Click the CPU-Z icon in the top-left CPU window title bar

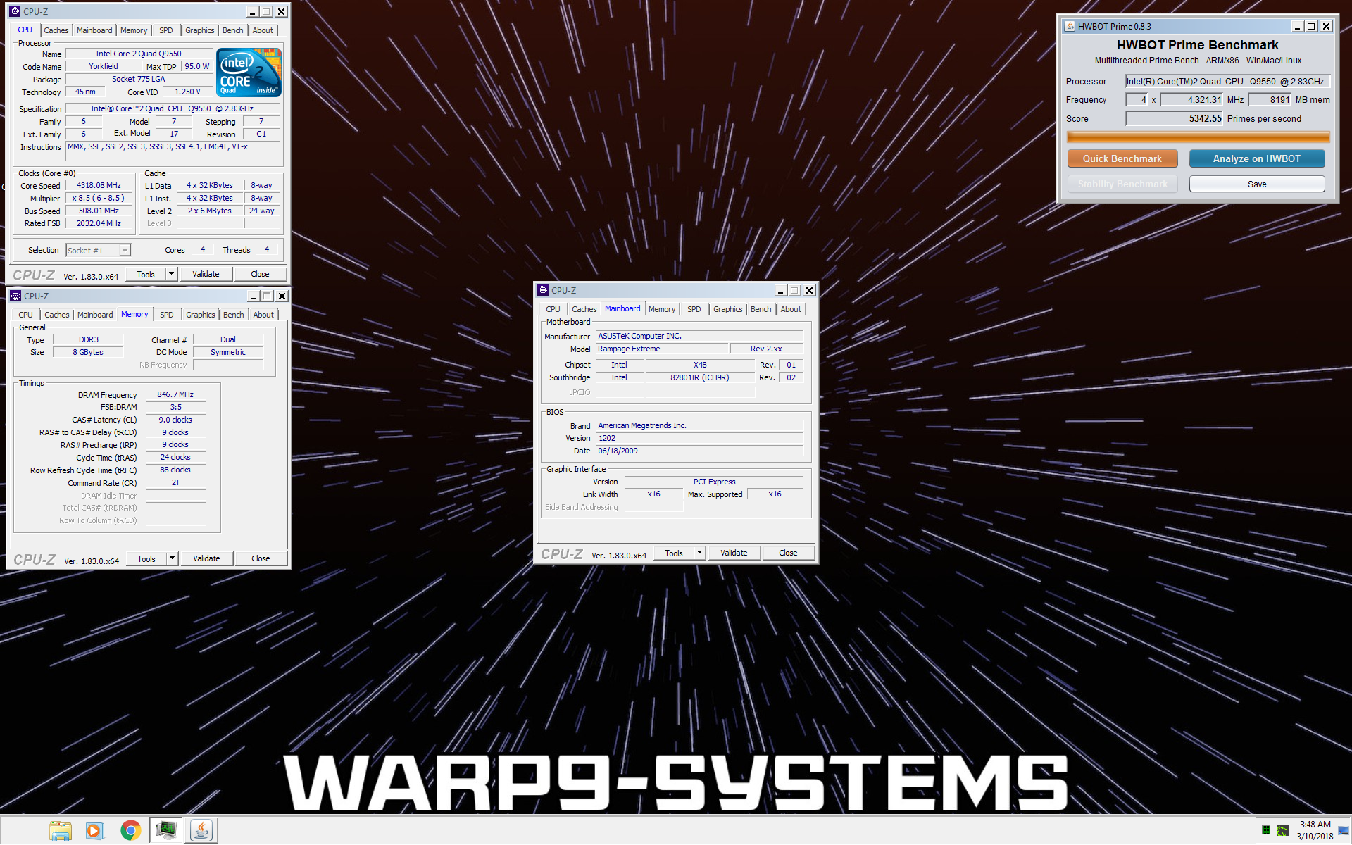15,11
